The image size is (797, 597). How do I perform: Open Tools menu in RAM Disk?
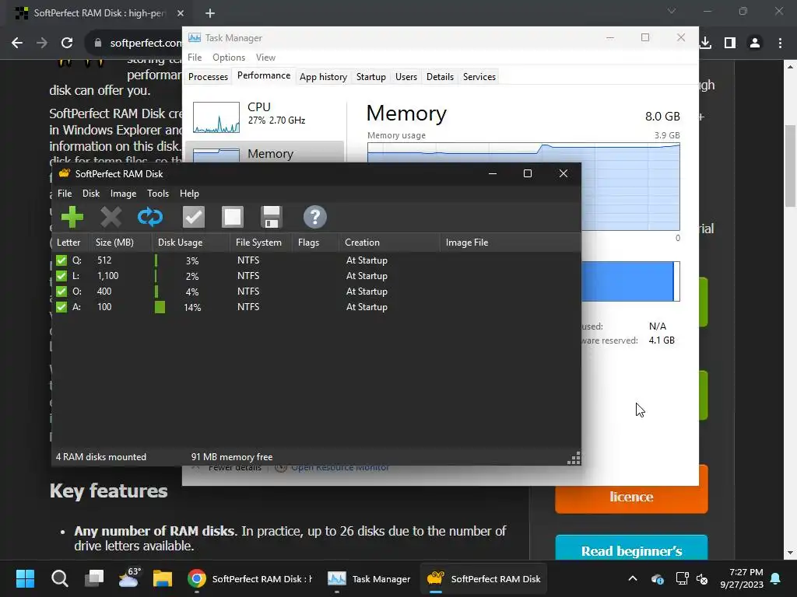tap(158, 194)
